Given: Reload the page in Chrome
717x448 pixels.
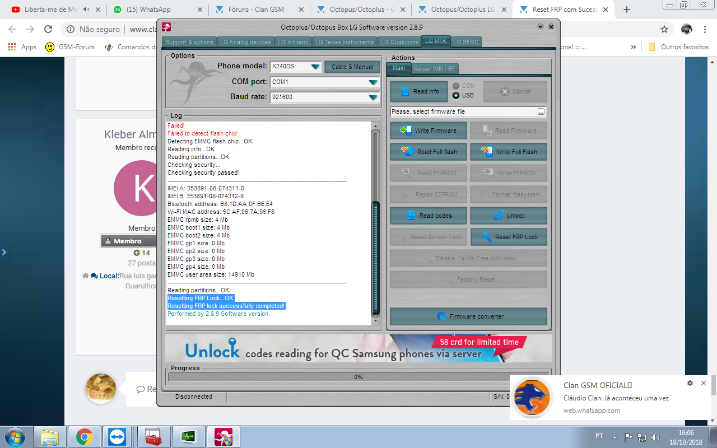Looking at the screenshot, I should tap(48, 29).
